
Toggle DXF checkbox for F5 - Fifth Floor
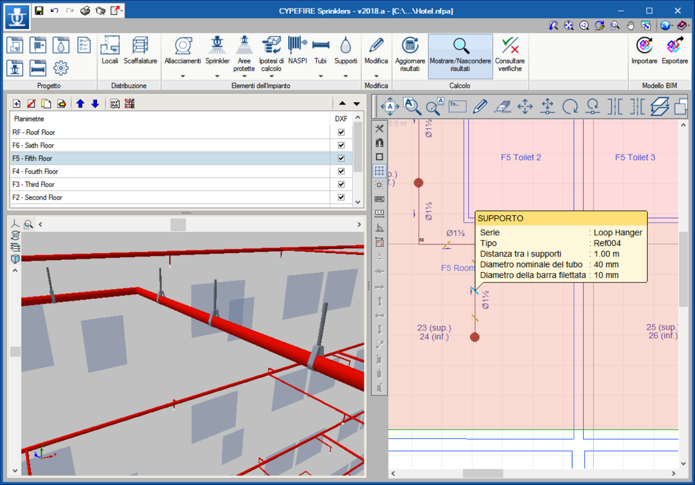341,158
